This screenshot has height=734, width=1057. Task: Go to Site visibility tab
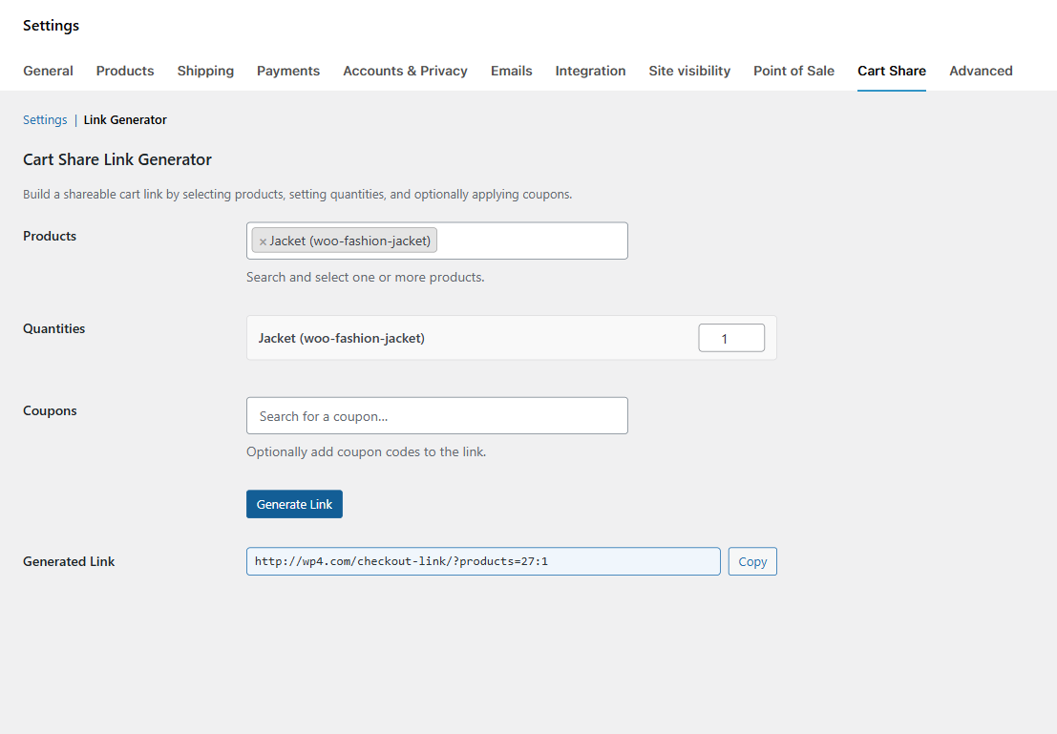coord(689,71)
